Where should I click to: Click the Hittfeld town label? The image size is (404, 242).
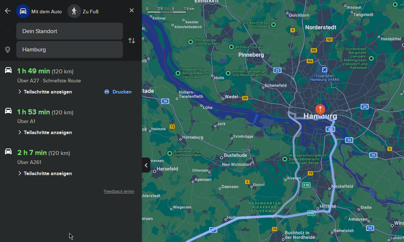click(x=328, y=206)
